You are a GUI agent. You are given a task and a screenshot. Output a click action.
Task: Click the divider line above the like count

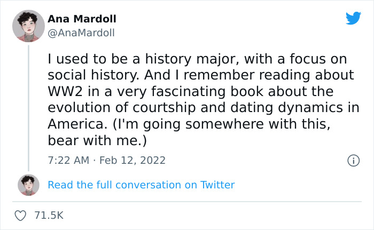point(187,202)
